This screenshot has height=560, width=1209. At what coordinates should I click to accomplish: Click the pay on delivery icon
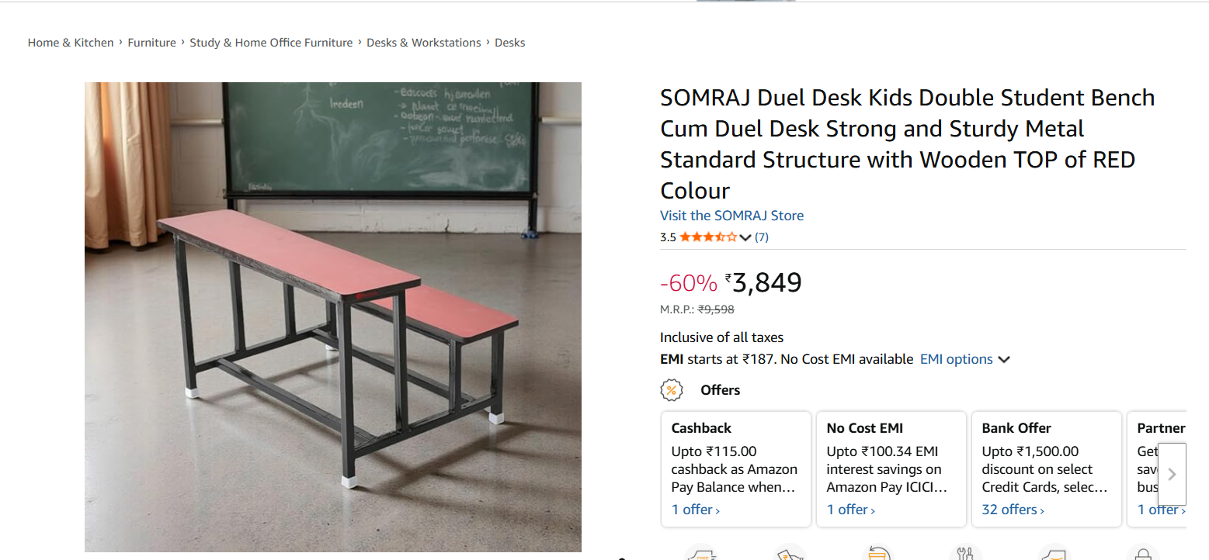pos(788,554)
